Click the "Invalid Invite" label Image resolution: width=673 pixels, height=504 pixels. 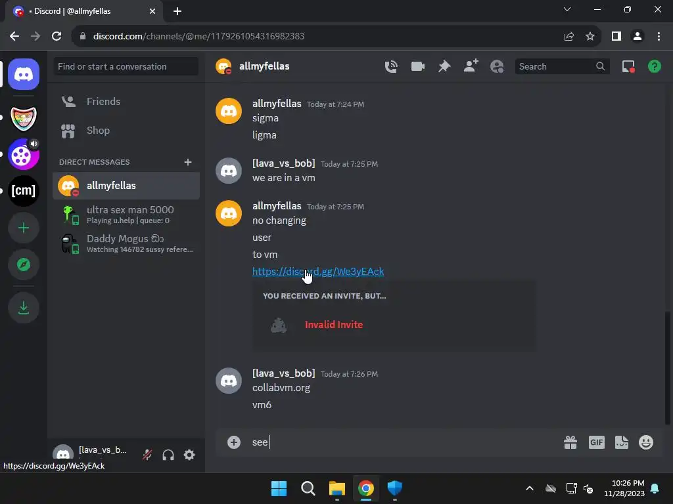click(x=334, y=325)
